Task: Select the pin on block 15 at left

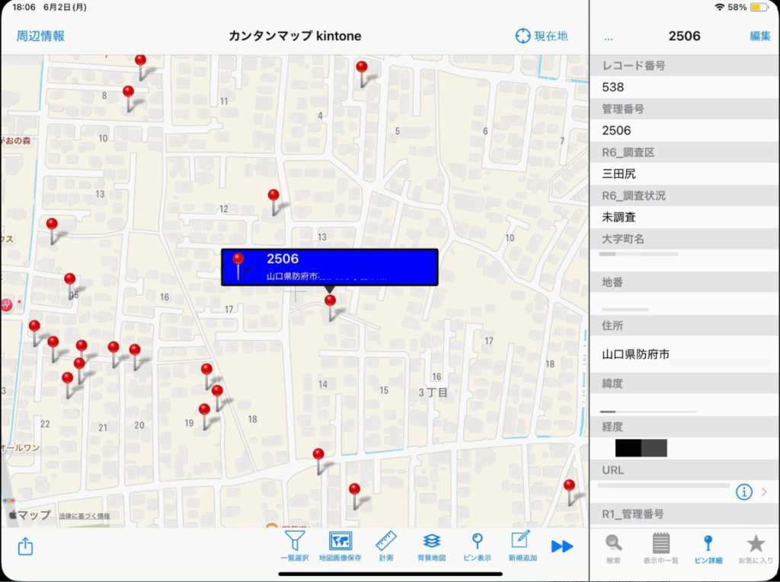Action: click(69, 286)
